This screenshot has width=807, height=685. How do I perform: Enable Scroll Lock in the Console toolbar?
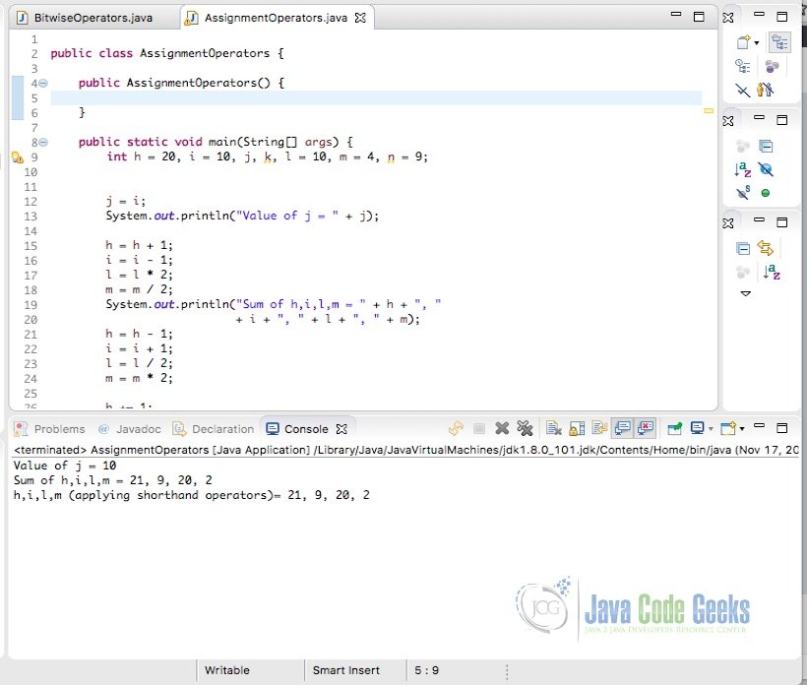pos(575,428)
